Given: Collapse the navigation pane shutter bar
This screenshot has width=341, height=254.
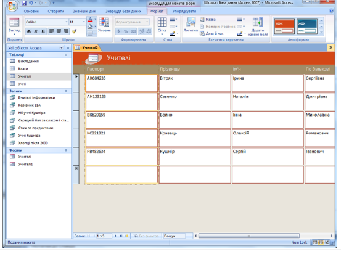Looking at the screenshot, I should coord(68,48).
